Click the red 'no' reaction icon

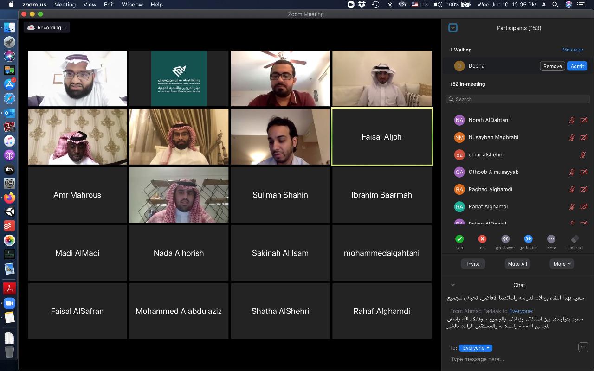(482, 239)
